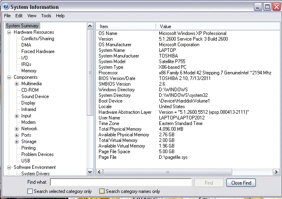Click the Find button
Screen dimensions: 282x199
[209, 183]
